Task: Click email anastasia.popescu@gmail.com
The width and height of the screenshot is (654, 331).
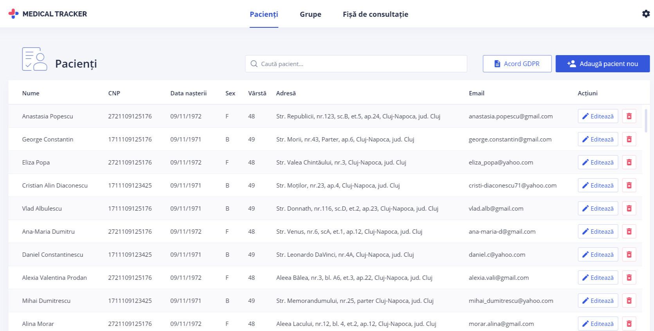Action: click(x=510, y=116)
